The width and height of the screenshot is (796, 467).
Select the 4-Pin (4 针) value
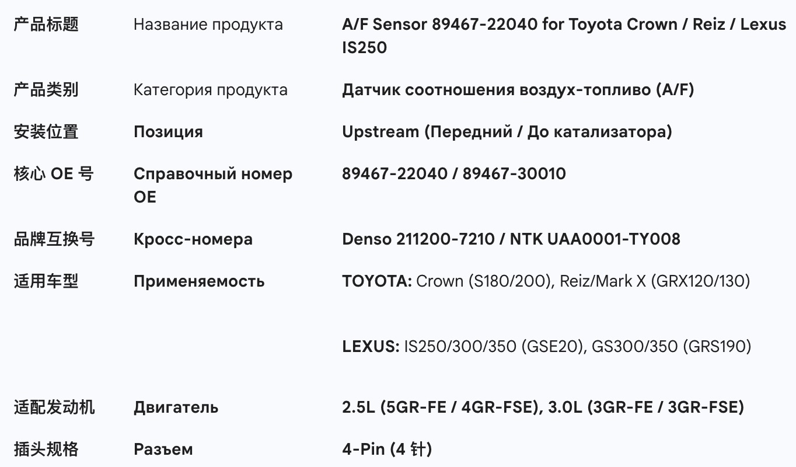tap(387, 449)
